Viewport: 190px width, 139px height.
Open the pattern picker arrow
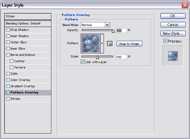[102, 43]
